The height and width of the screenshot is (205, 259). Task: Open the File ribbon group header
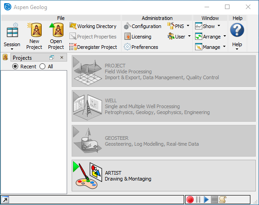tap(61, 18)
